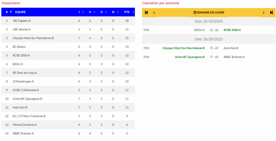Click the EQUIPE column header
Screen dimensions: 276x141
click(x=20, y=12)
